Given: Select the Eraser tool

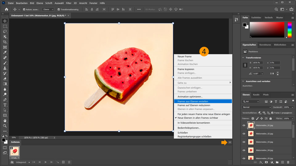Looking at the screenshot, I should tap(5, 79).
